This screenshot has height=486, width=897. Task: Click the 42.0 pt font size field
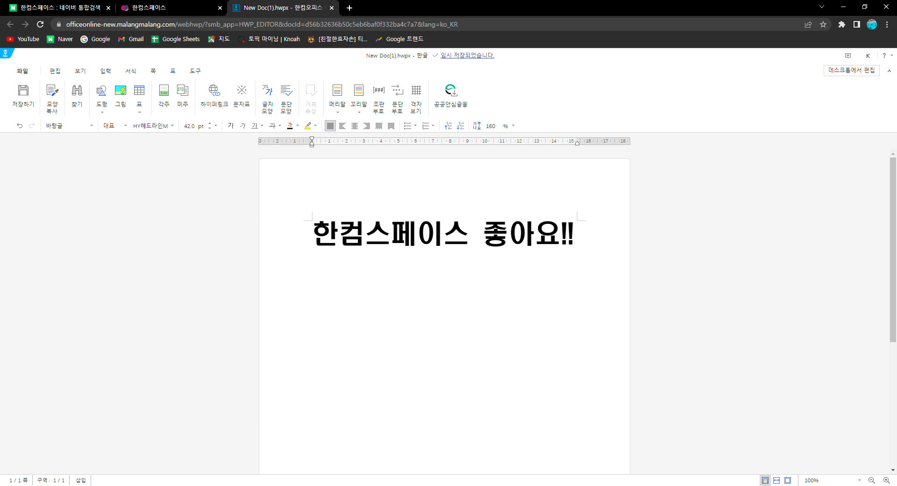pos(194,126)
